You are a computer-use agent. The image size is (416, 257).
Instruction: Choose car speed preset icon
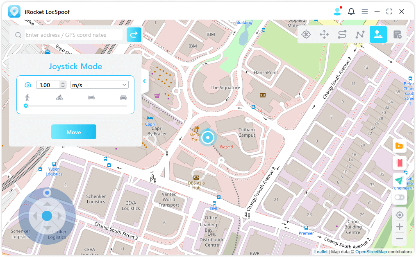tap(123, 97)
